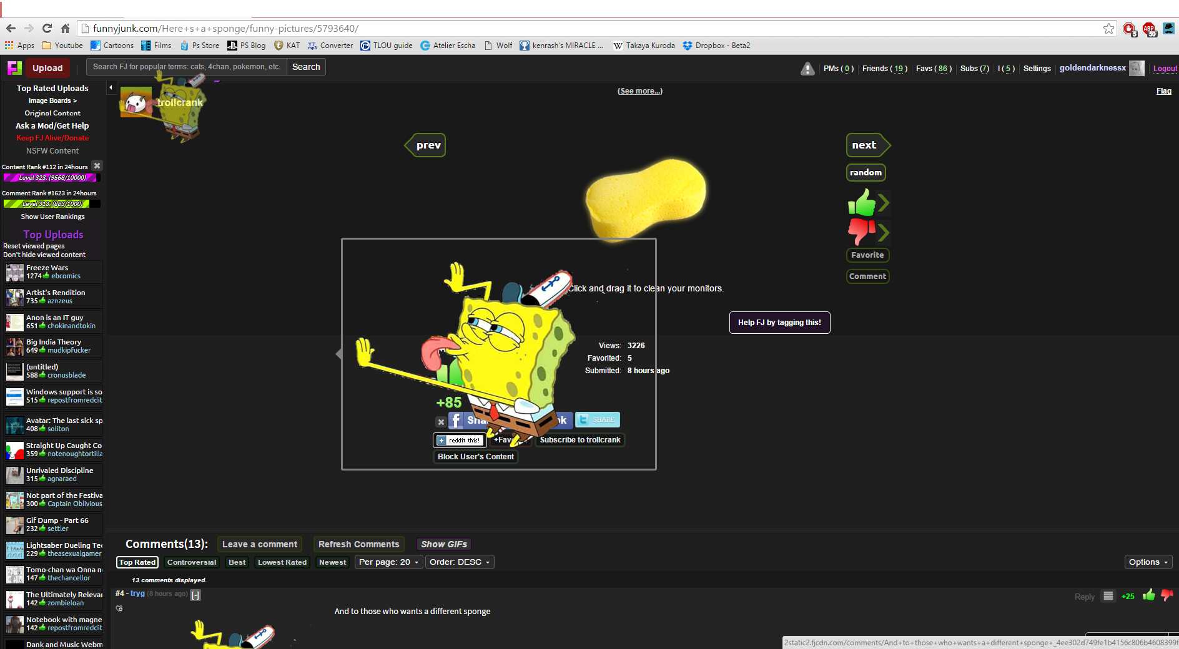Open the warning triangle notifications icon
The width and height of the screenshot is (1179, 649).
[x=807, y=69]
